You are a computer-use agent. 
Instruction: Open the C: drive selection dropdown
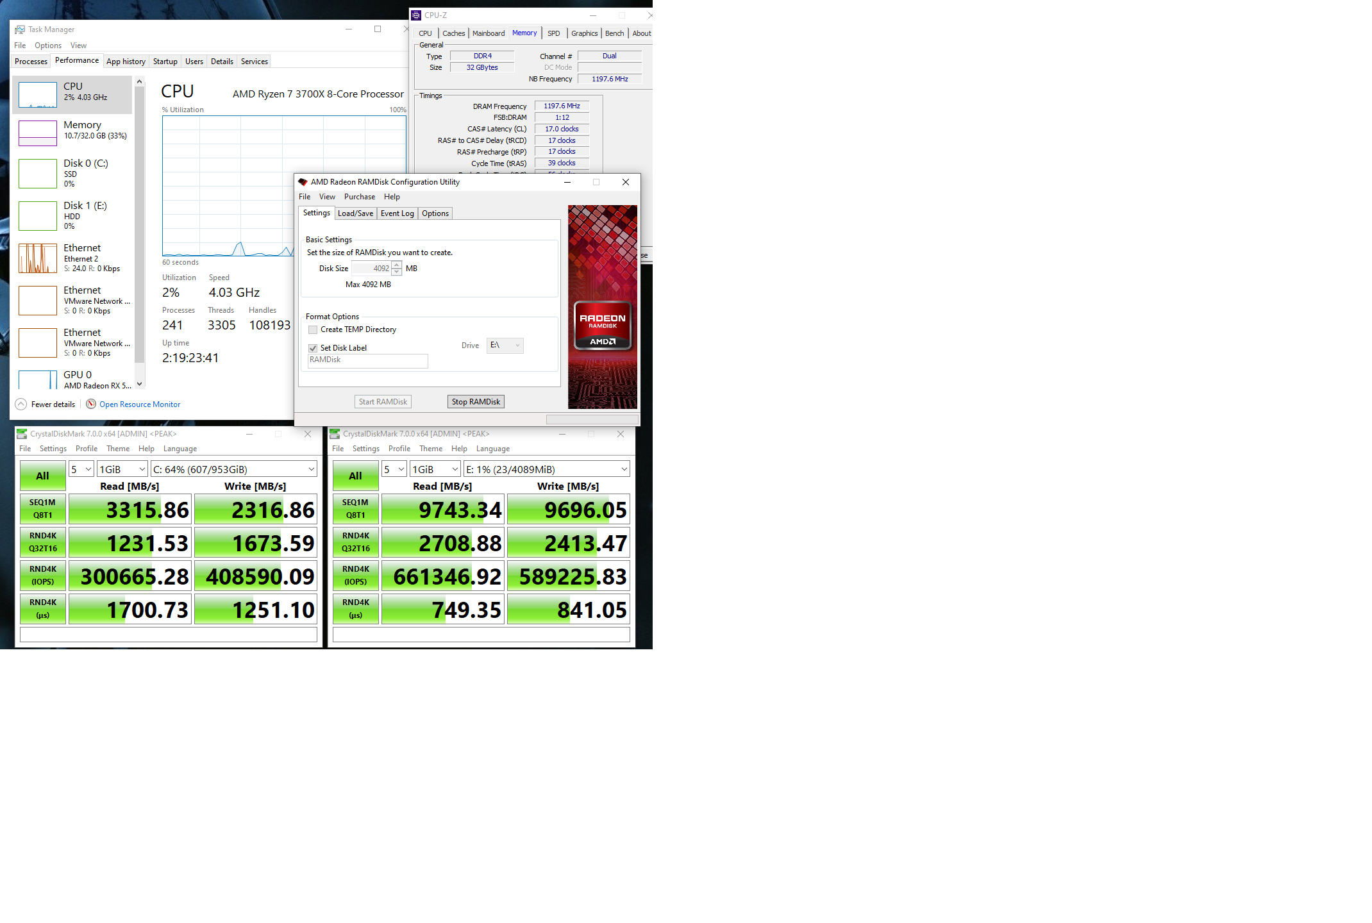(234, 469)
